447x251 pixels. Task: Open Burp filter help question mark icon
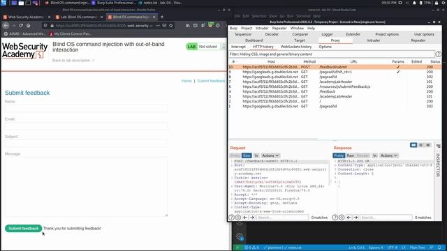438,54
